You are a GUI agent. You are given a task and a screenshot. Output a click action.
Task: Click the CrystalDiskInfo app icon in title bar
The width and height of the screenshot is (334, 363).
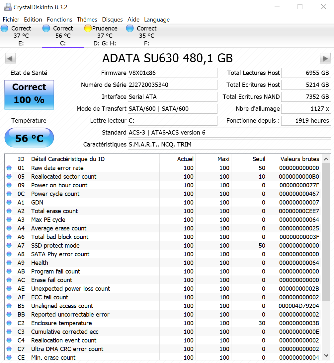coord(7,7)
